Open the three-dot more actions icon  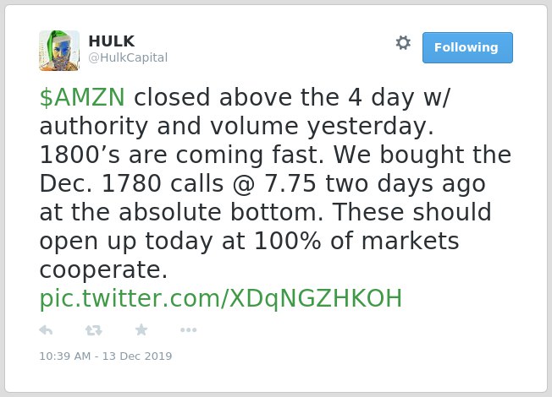pyautogui.click(x=188, y=330)
